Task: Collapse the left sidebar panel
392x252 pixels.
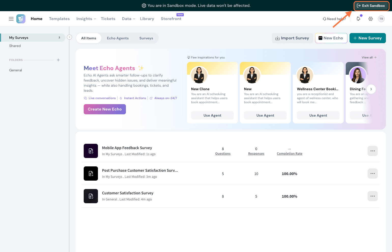Action: [69, 37]
